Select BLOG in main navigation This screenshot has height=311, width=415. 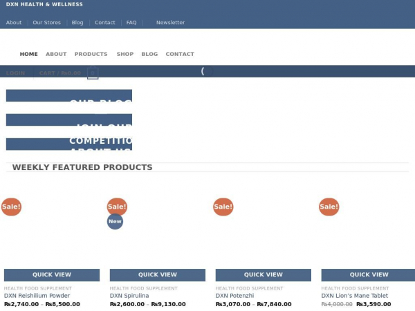[149, 54]
